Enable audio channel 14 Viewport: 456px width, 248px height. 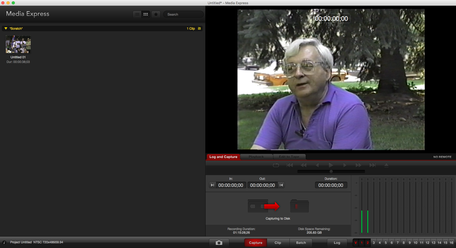440,243
